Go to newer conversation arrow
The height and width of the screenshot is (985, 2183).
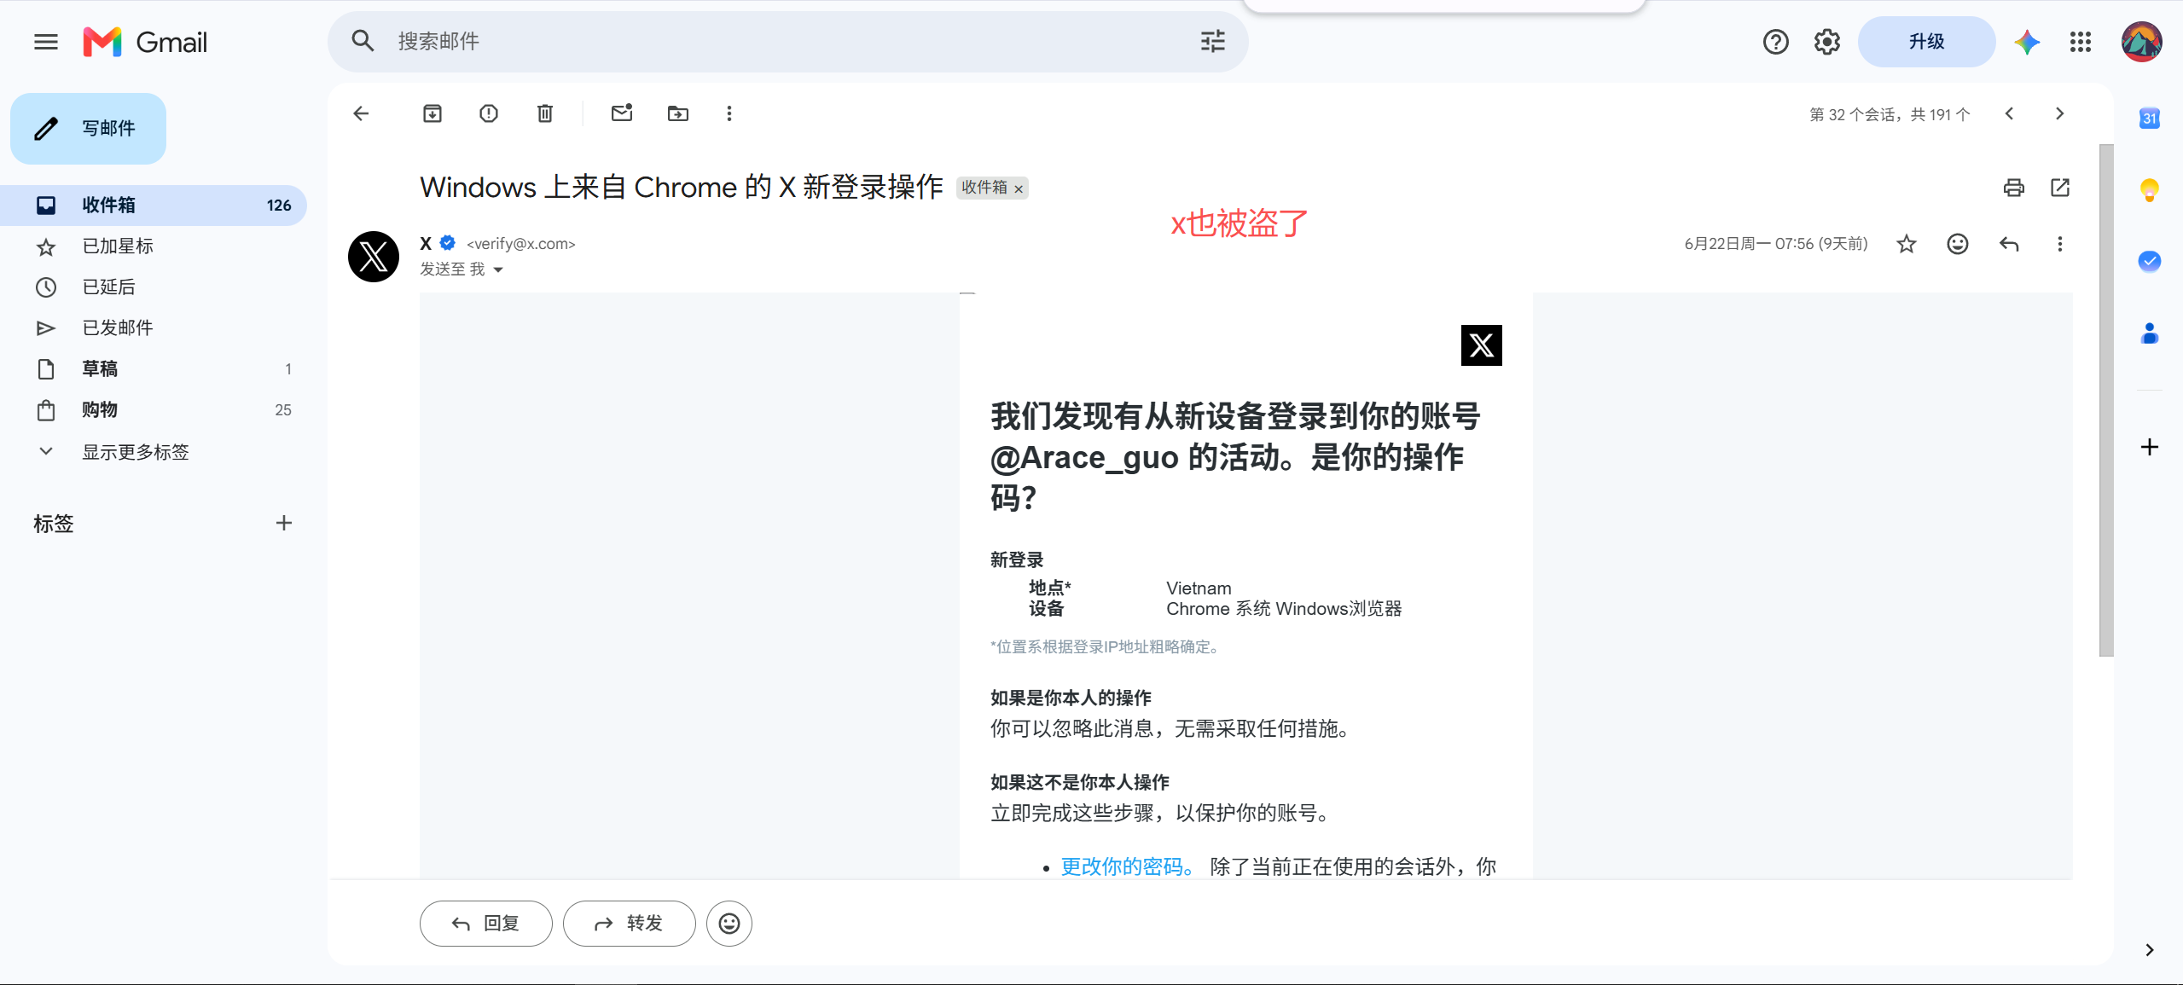pos(2009,113)
